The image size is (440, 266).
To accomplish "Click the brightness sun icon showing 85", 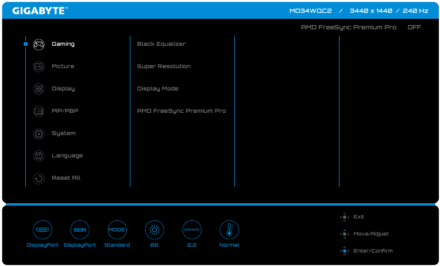I will click(x=154, y=230).
